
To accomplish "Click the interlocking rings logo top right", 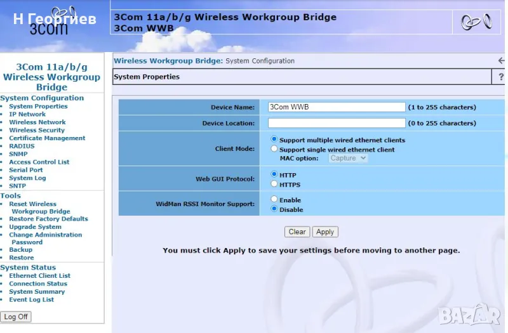I will 476,22.
